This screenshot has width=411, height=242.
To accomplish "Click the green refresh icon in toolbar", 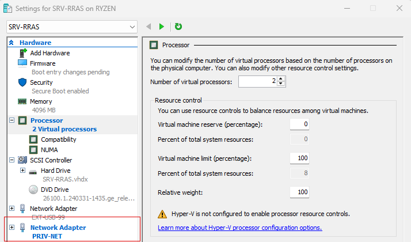I will coord(178,27).
